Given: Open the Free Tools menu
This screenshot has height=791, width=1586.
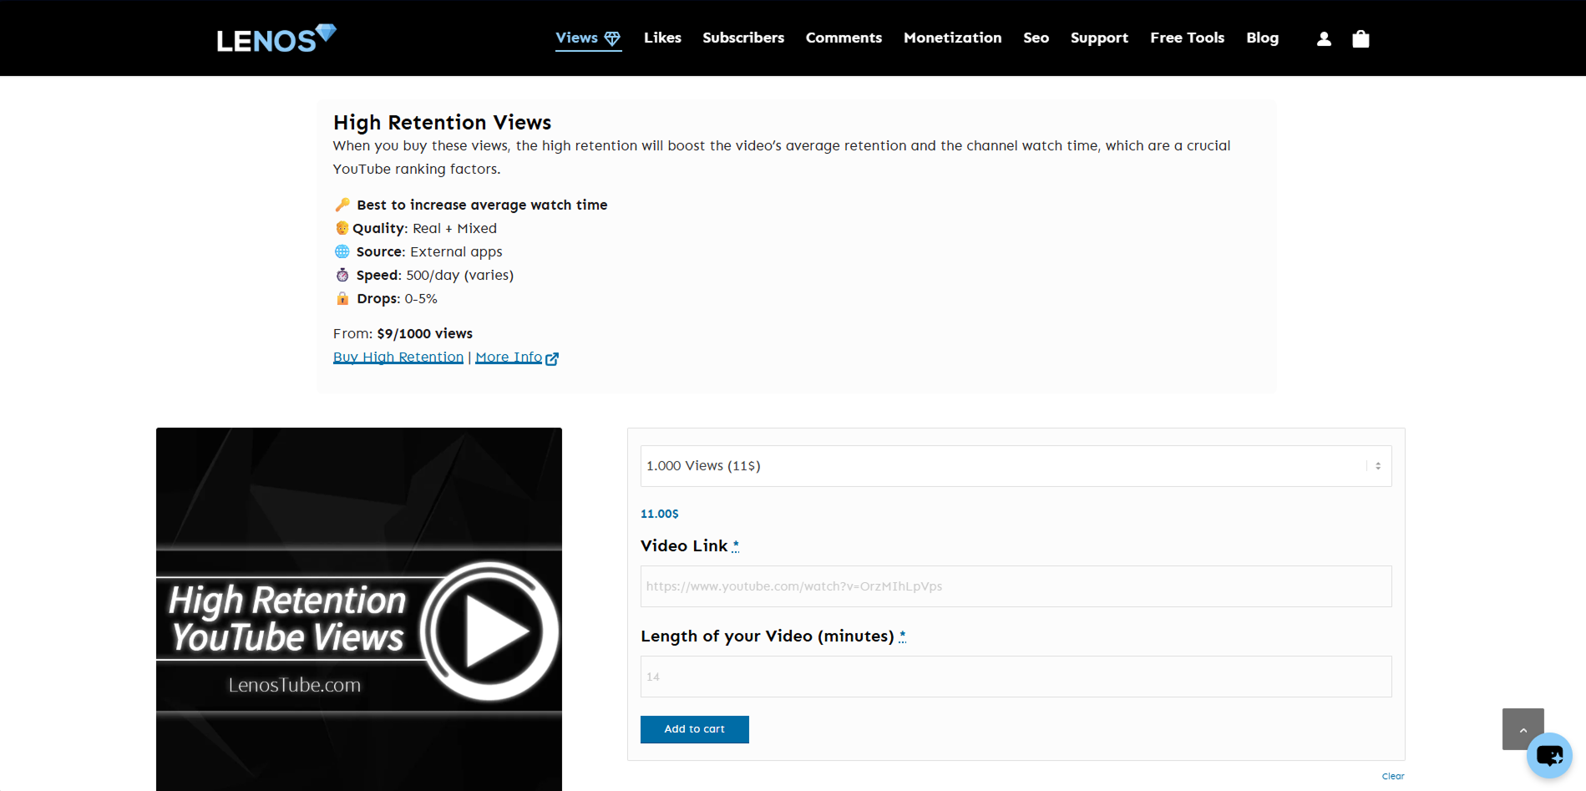Looking at the screenshot, I should [x=1187, y=38].
